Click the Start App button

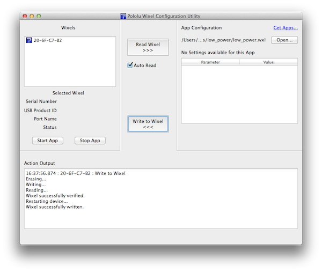[47, 141]
